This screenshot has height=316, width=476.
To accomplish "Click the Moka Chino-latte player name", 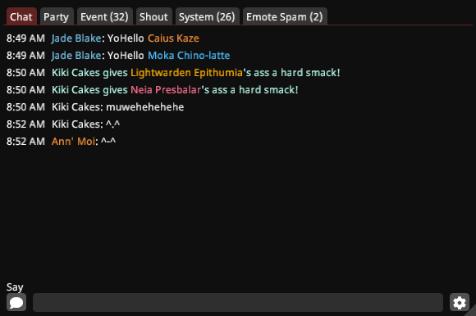I will [189, 56].
